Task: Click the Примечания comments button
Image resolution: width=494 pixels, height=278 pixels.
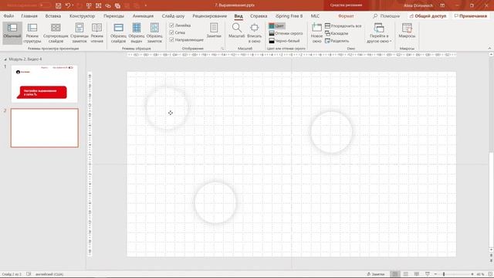Action: (x=470, y=15)
